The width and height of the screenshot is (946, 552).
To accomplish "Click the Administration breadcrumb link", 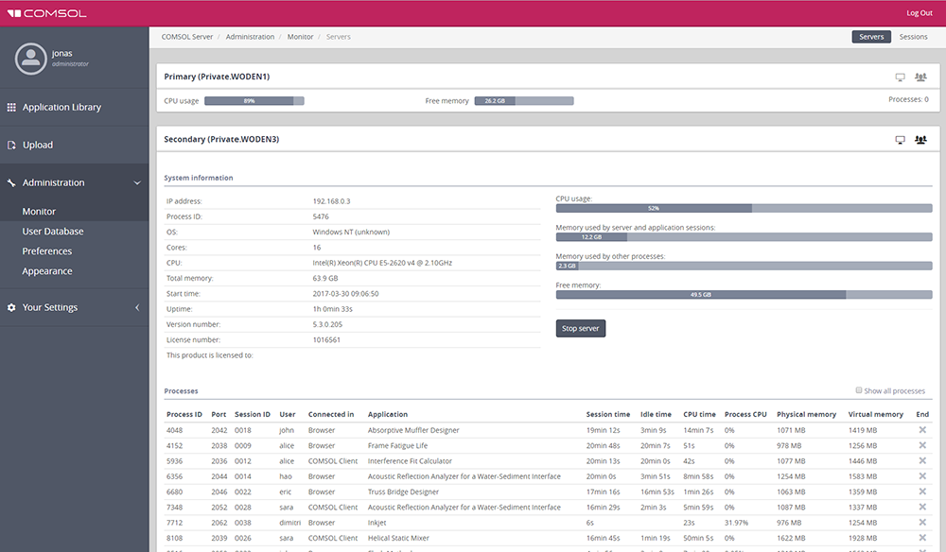I will [250, 37].
